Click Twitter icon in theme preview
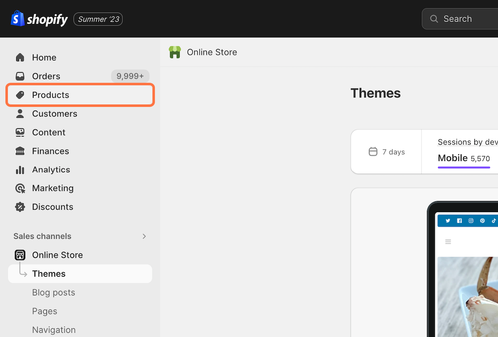This screenshot has width=498, height=337. (x=448, y=221)
